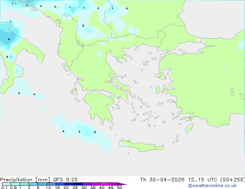
Task: Select the 25–30 mm dark navy legend swatch
Action: pos(78,184)
